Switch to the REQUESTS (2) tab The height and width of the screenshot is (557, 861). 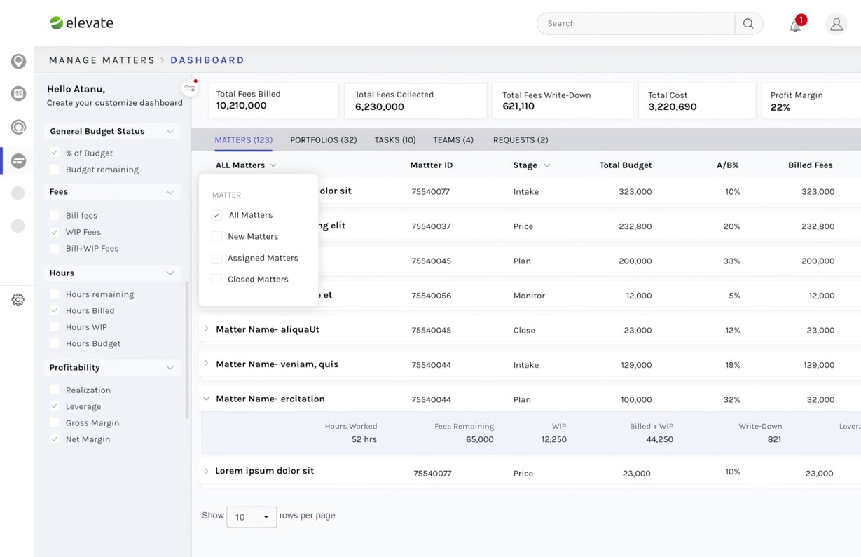pyautogui.click(x=521, y=140)
